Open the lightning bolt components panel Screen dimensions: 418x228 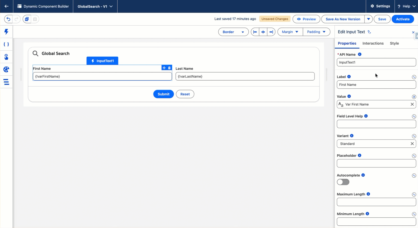tap(6, 32)
